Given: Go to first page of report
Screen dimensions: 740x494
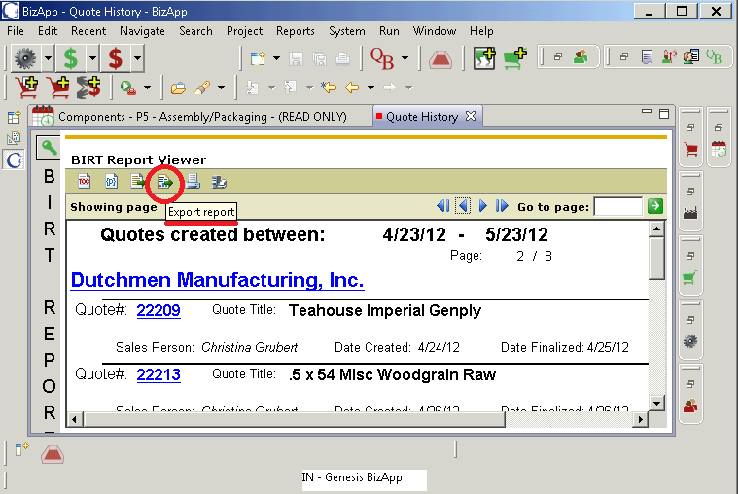Looking at the screenshot, I should coord(443,206).
